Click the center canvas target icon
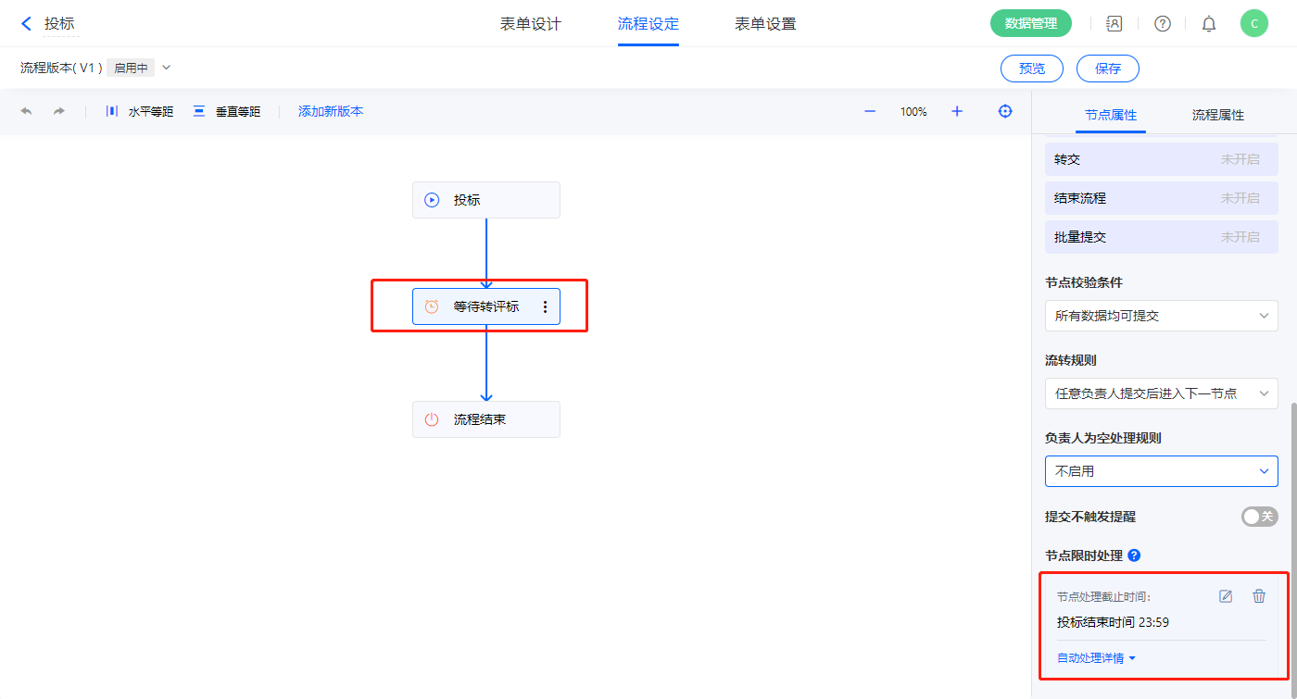The width and height of the screenshot is (1297, 699). [1005, 111]
